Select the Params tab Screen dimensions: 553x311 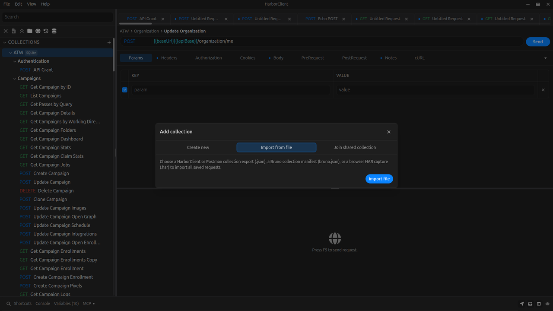[136, 58]
